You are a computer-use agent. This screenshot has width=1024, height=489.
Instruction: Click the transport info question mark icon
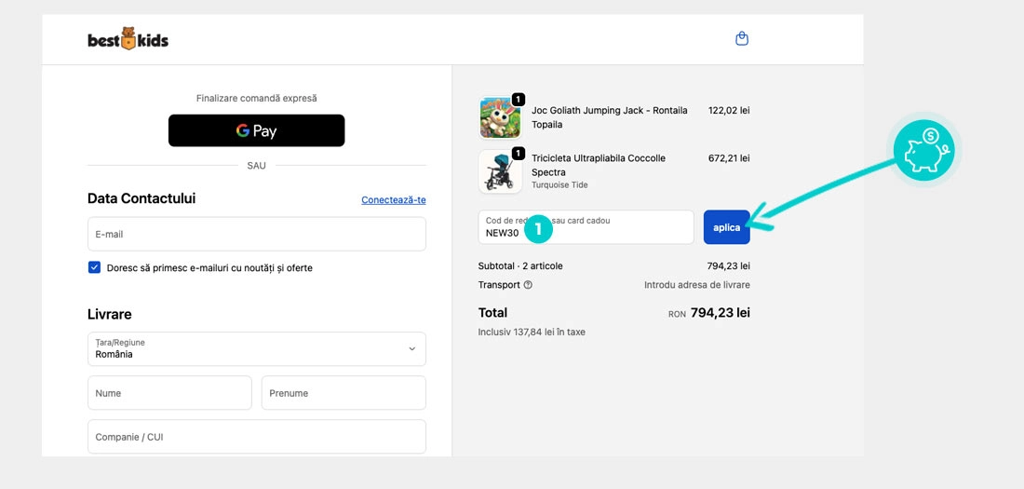(528, 285)
